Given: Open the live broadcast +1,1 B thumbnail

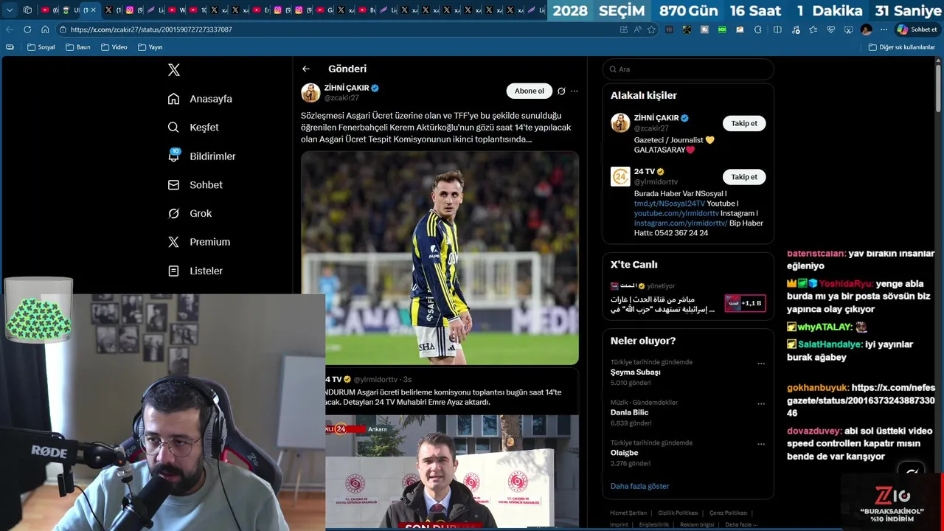Looking at the screenshot, I should [x=744, y=303].
